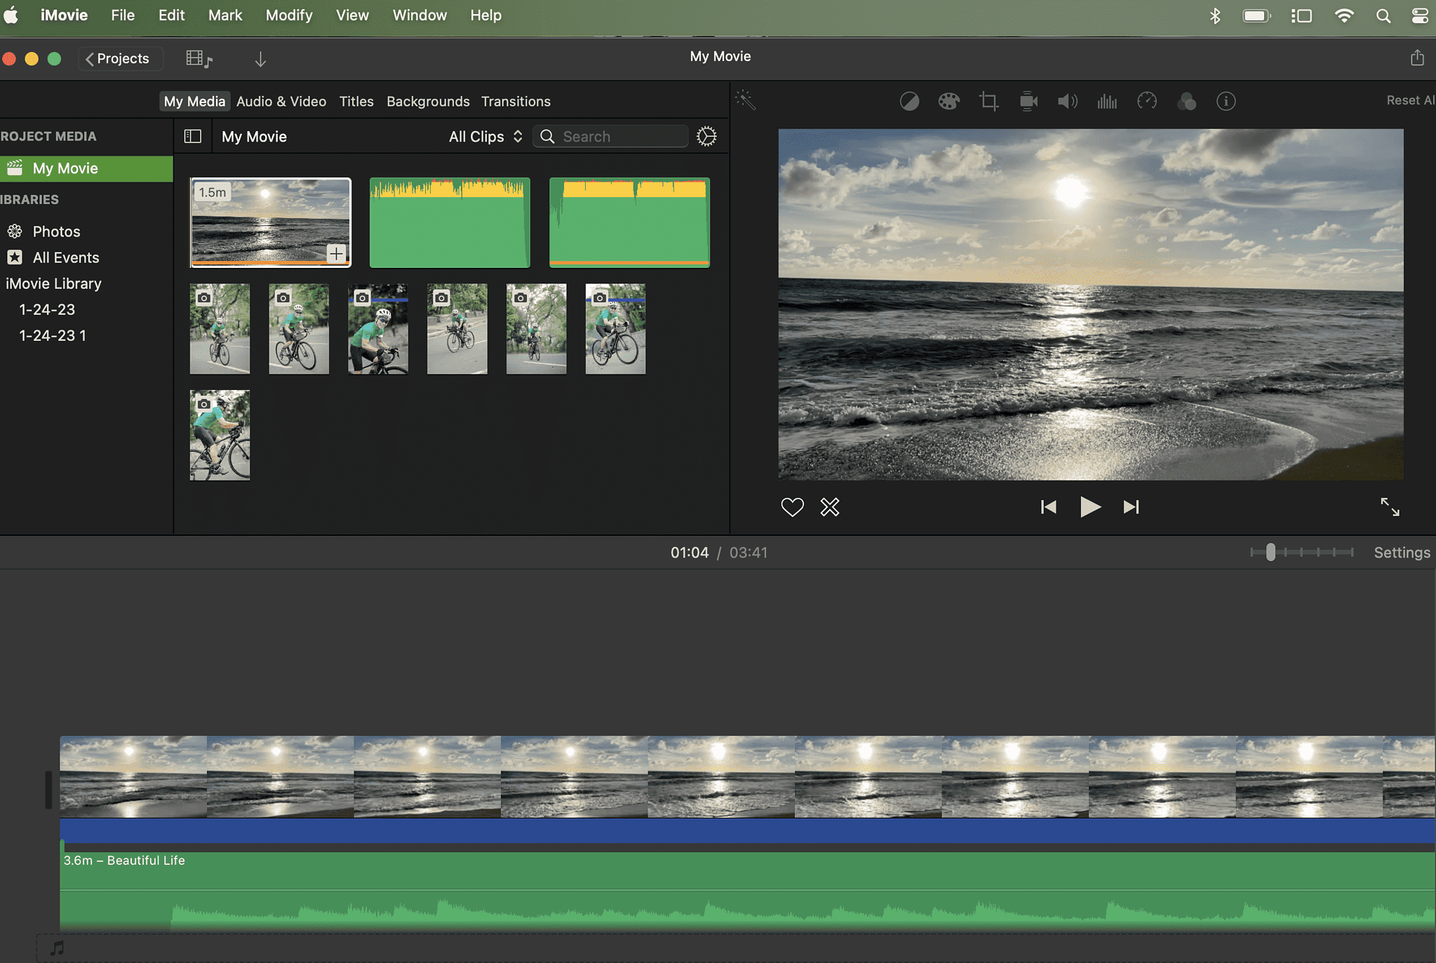Screen dimensions: 1436x963
Task: Open video stabilization settings
Action: point(1028,101)
